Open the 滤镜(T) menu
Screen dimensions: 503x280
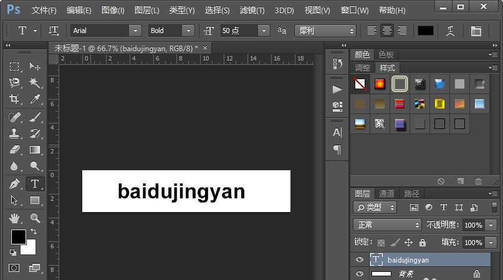click(252, 11)
